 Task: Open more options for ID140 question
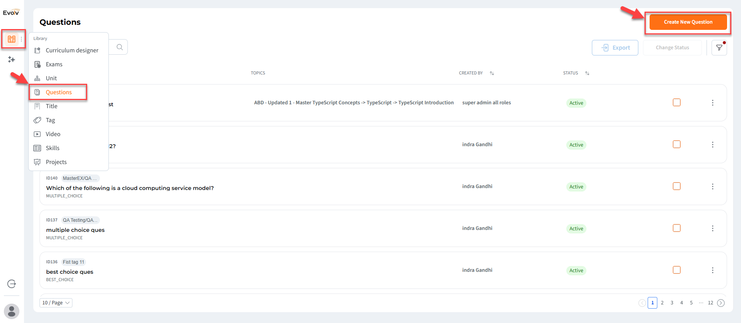[x=713, y=187]
